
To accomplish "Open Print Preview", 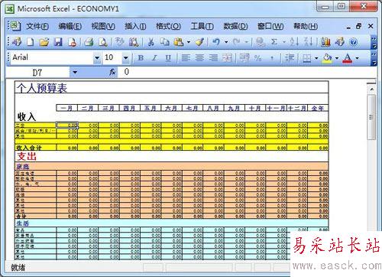I will click(x=102, y=42).
